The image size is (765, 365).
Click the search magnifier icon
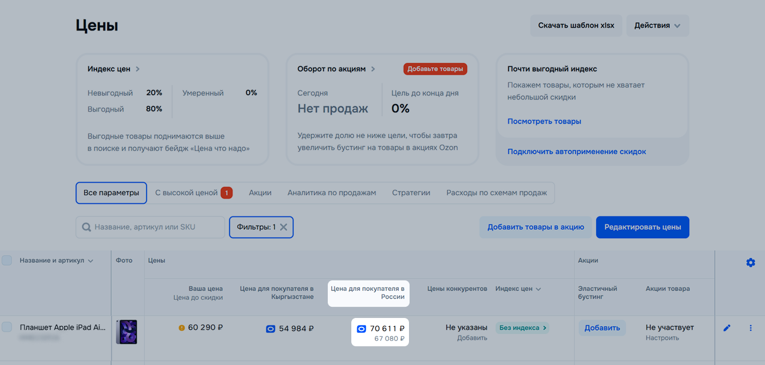(87, 227)
